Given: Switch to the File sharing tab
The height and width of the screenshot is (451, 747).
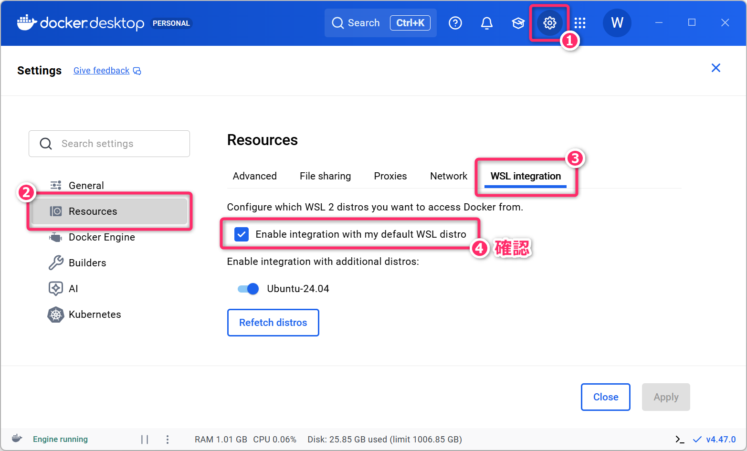Looking at the screenshot, I should (325, 176).
